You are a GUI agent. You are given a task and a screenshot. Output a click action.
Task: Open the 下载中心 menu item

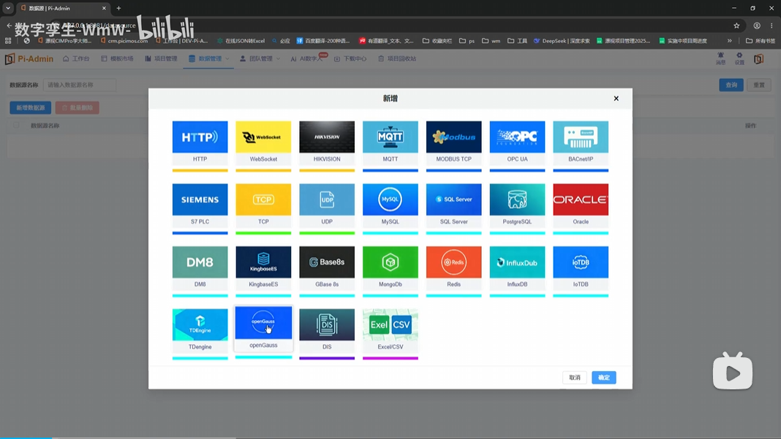pos(350,58)
